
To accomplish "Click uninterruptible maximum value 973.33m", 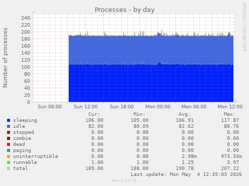I will (231, 156).
